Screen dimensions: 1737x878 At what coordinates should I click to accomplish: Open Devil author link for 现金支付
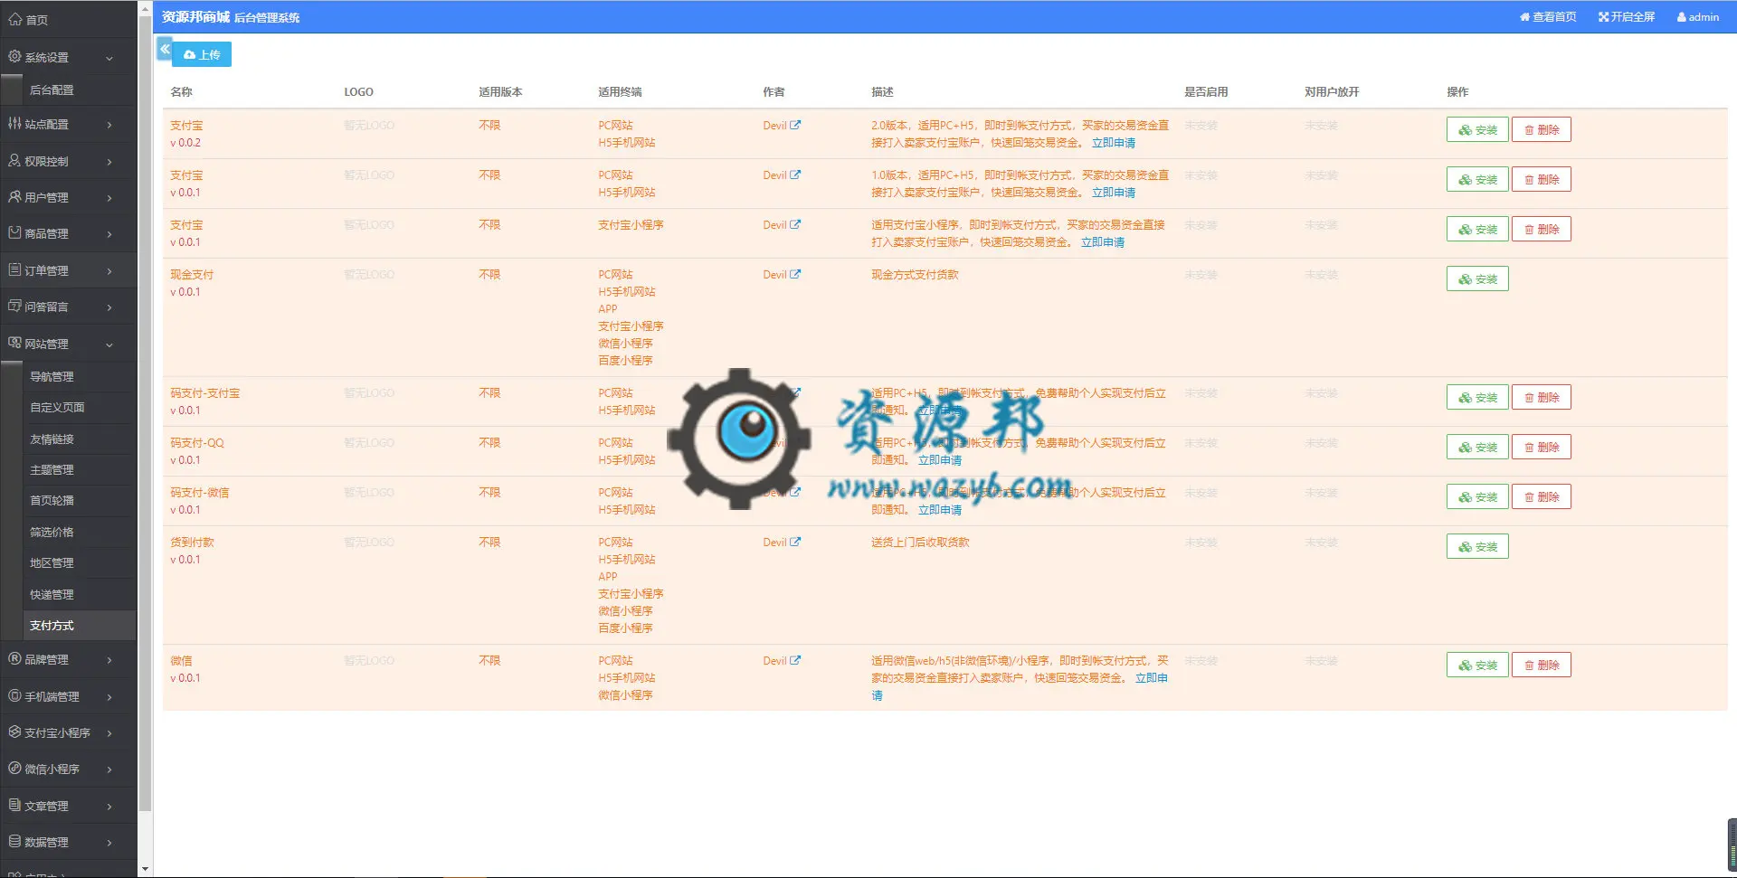click(x=782, y=275)
